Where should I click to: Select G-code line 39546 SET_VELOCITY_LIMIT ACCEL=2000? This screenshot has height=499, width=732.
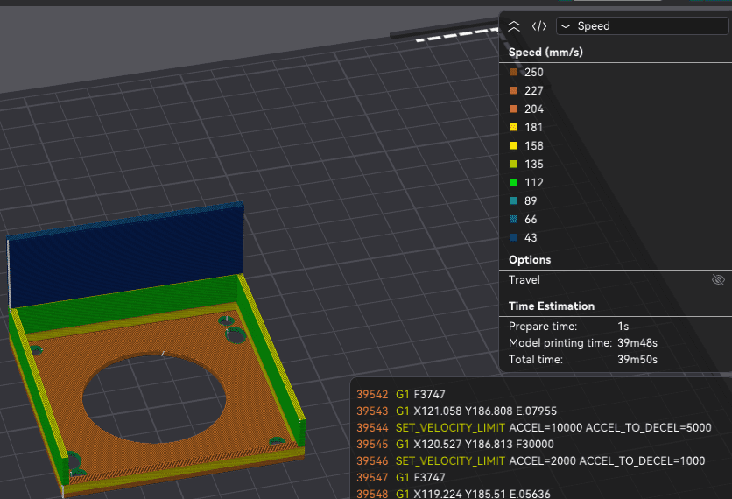coord(531,460)
